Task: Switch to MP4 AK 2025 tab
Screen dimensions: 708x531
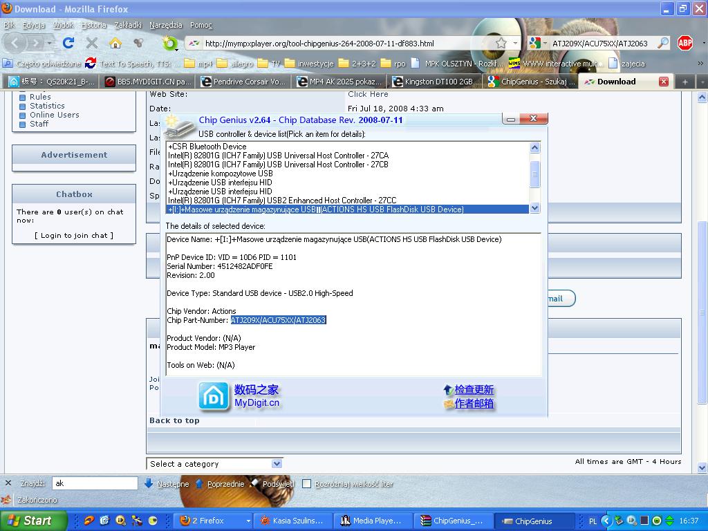Action: [340, 82]
